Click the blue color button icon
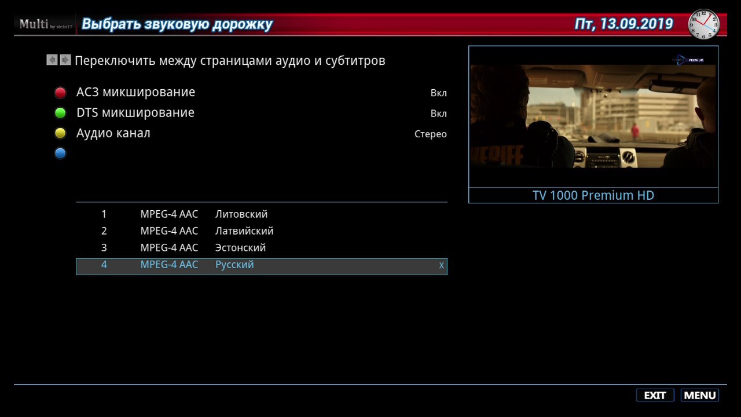Image resolution: width=741 pixels, height=417 pixels. click(60, 153)
